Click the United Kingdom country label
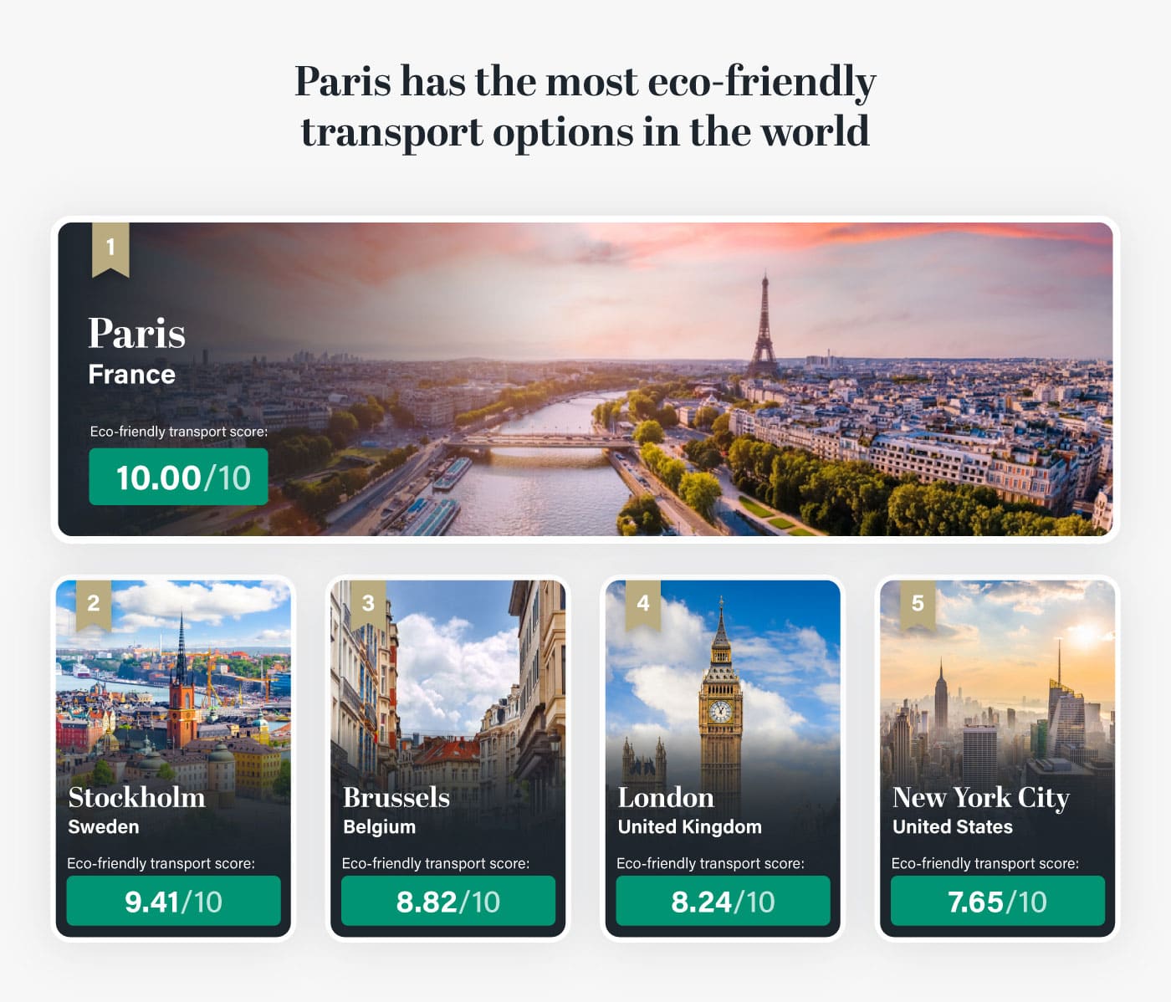The height and width of the screenshot is (1002, 1171). click(x=689, y=827)
